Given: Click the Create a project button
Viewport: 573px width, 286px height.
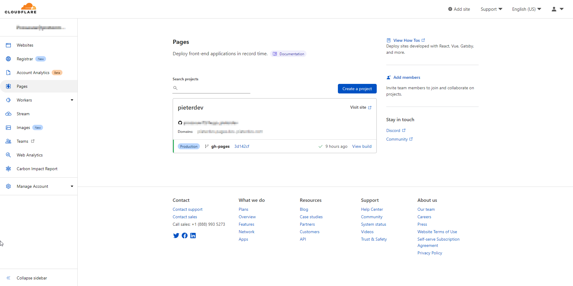Looking at the screenshot, I should coord(357,89).
